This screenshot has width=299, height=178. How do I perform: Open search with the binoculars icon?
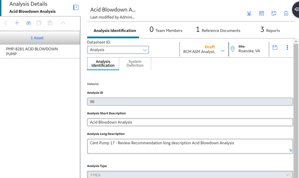coord(29,23)
